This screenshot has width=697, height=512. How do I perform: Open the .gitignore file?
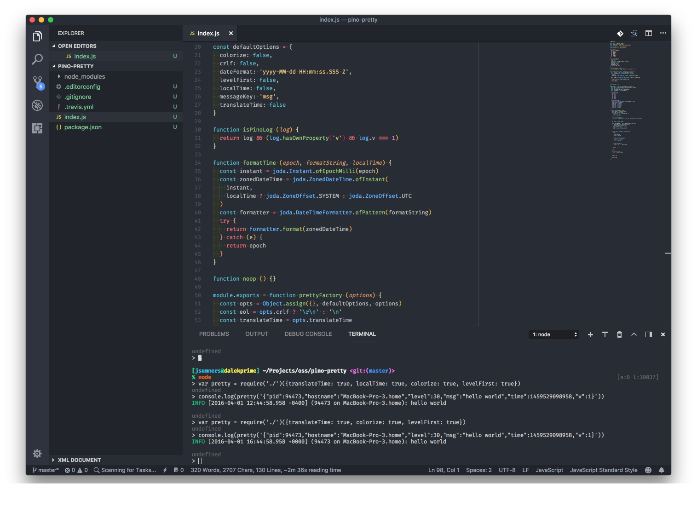pos(116,97)
